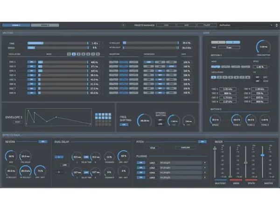Toggle OSC 4 ON switch

click(31, 75)
